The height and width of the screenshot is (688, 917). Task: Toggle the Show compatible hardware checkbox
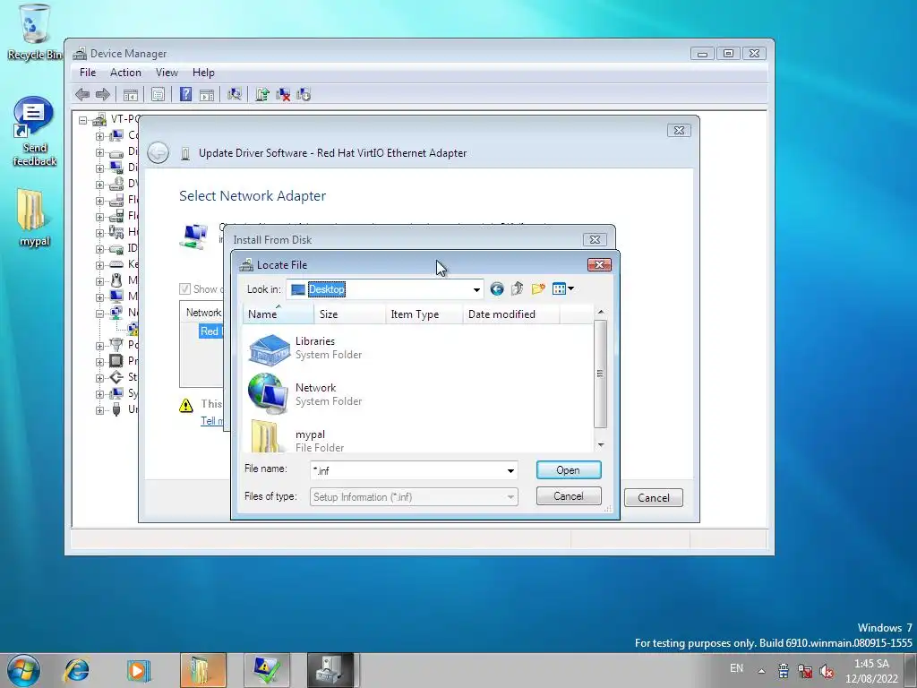(x=184, y=289)
